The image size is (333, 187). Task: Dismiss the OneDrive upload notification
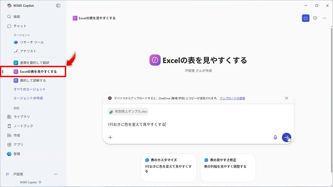click(286, 98)
